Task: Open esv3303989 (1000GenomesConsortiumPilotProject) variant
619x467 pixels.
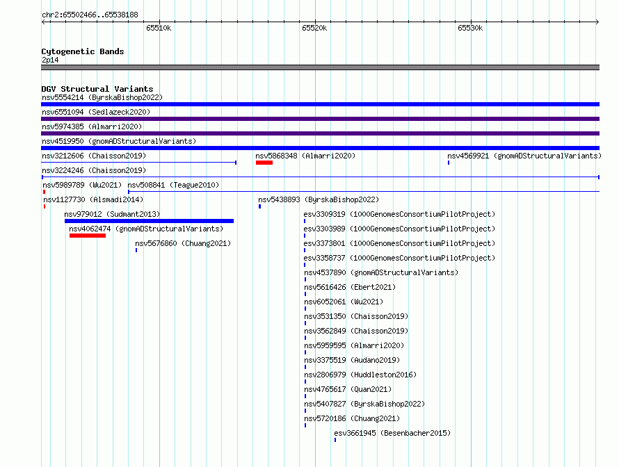Action: click(x=399, y=229)
